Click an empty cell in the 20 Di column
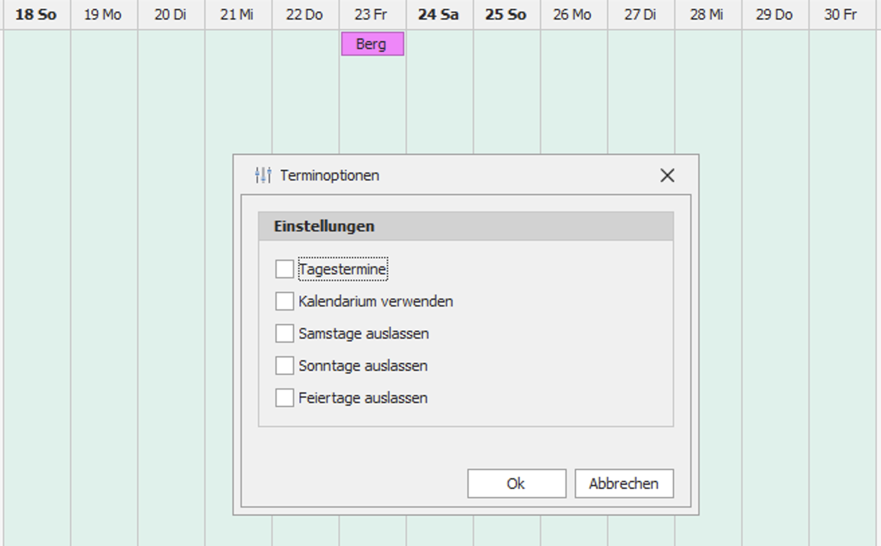The height and width of the screenshot is (546, 881). (x=169, y=101)
